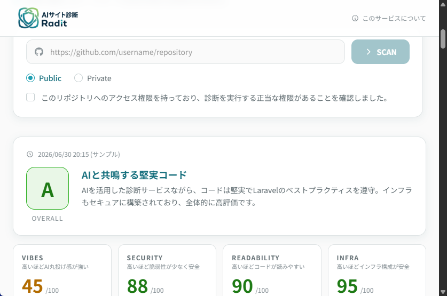The width and height of the screenshot is (447, 296).
Task: Click the SECURITY score 88
Action: click(x=137, y=286)
